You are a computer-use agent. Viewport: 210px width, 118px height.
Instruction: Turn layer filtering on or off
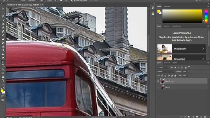tap(189, 67)
